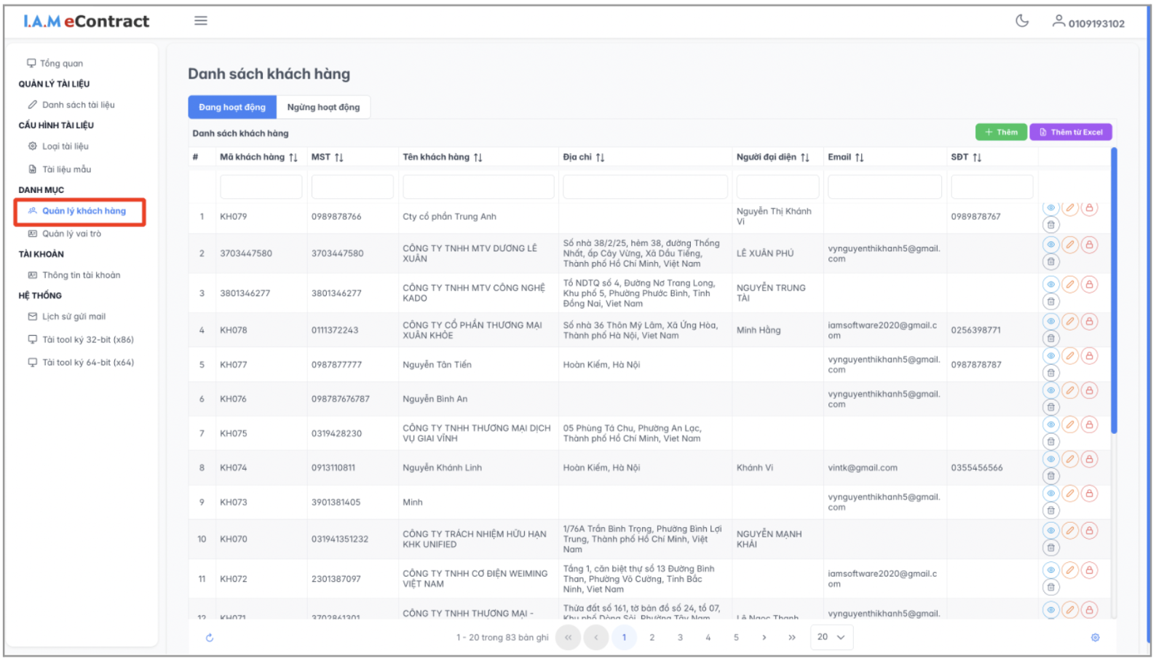Screen dimensions: 1156x664
Task: Open account menu for user 0109193102
Action: click(x=1088, y=23)
